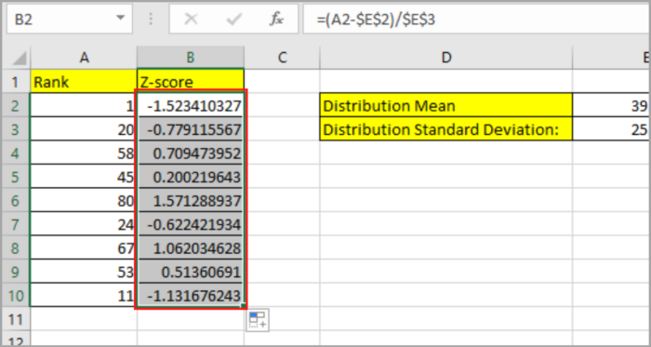651x347 pixels.
Task: Click the Rank value 58 cell
Action: pyautogui.click(x=84, y=153)
